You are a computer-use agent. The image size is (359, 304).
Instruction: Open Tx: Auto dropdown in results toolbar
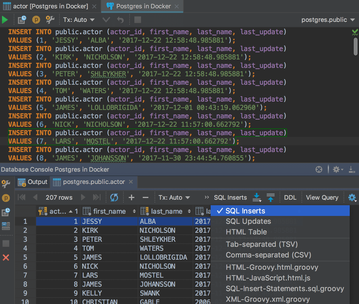174,197
